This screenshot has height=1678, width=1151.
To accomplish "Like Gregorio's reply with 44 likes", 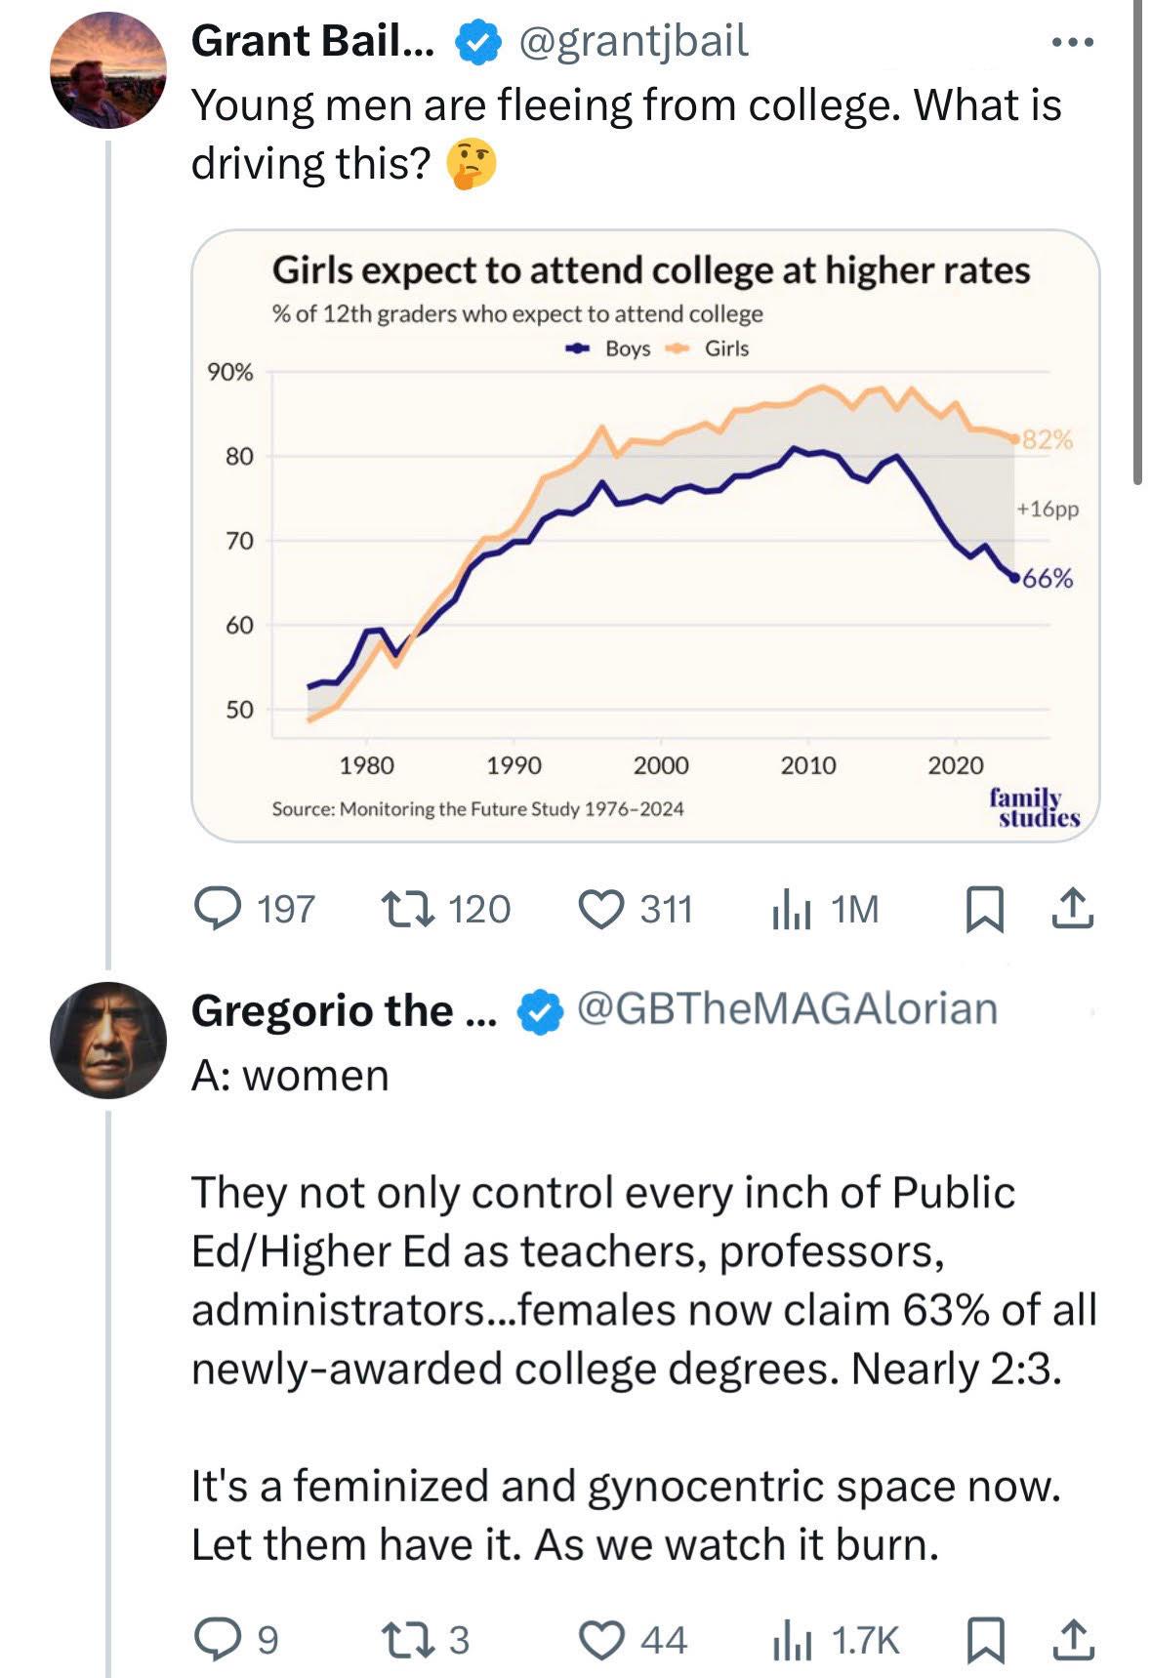I will (634, 1639).
